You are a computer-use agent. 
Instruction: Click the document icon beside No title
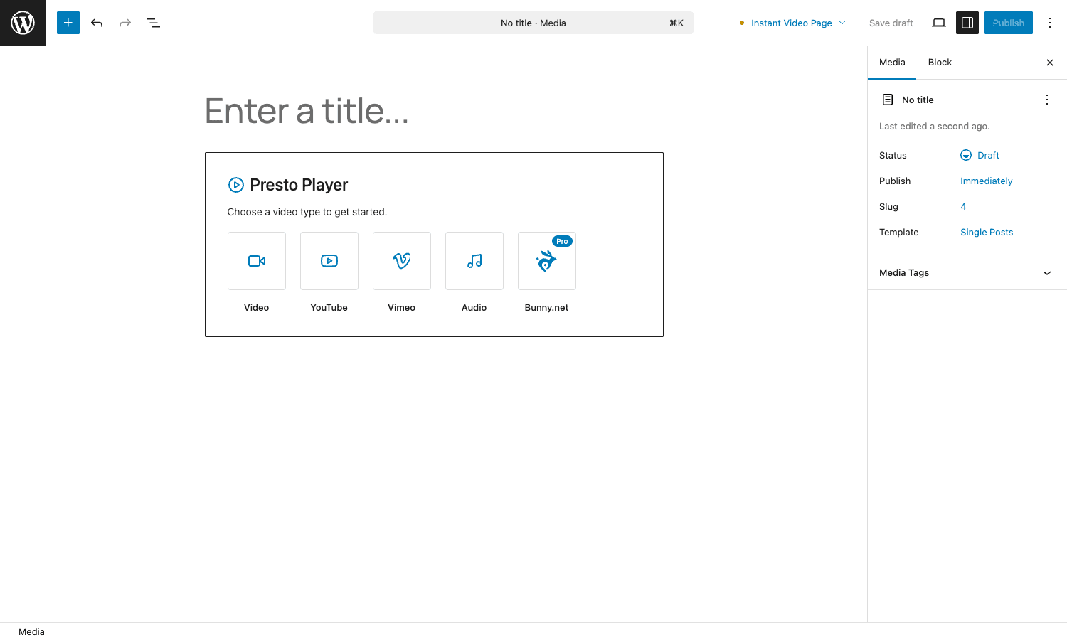pos(888,100)
